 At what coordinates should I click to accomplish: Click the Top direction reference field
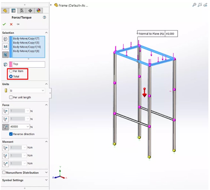point(28,64)
